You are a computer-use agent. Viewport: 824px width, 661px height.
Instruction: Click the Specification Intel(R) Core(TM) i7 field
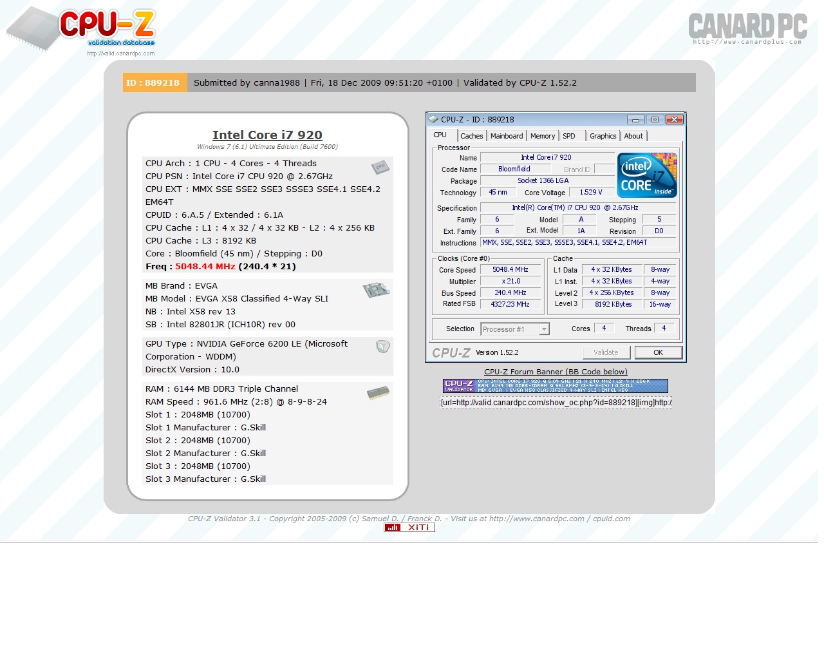[578, 207]
